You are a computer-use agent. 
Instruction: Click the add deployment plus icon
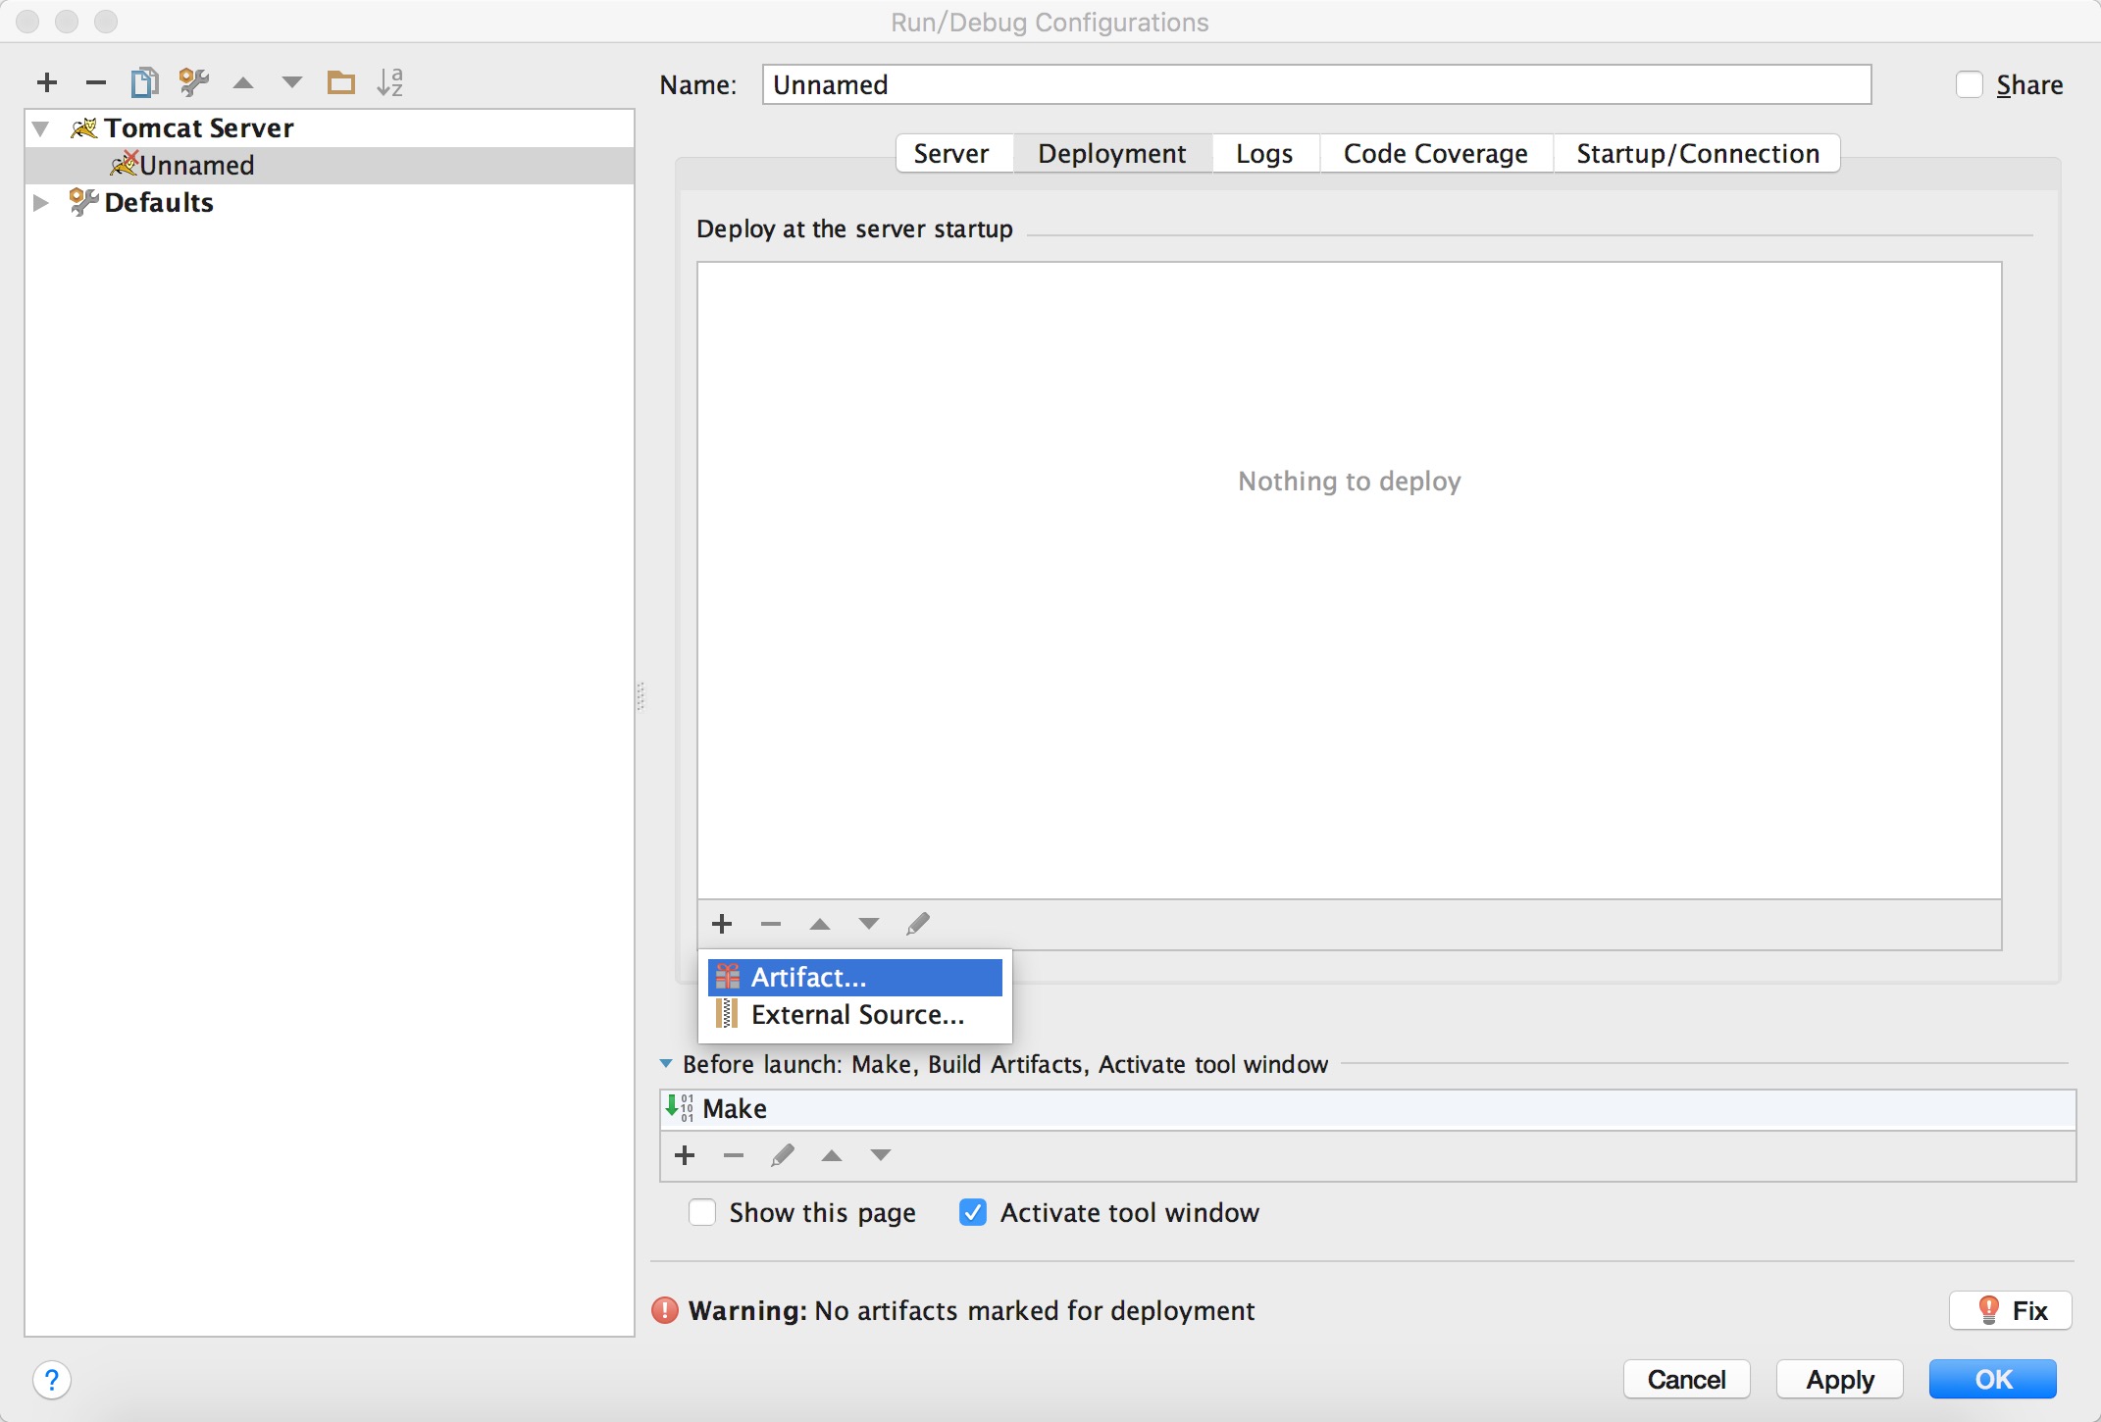(724, 922)
